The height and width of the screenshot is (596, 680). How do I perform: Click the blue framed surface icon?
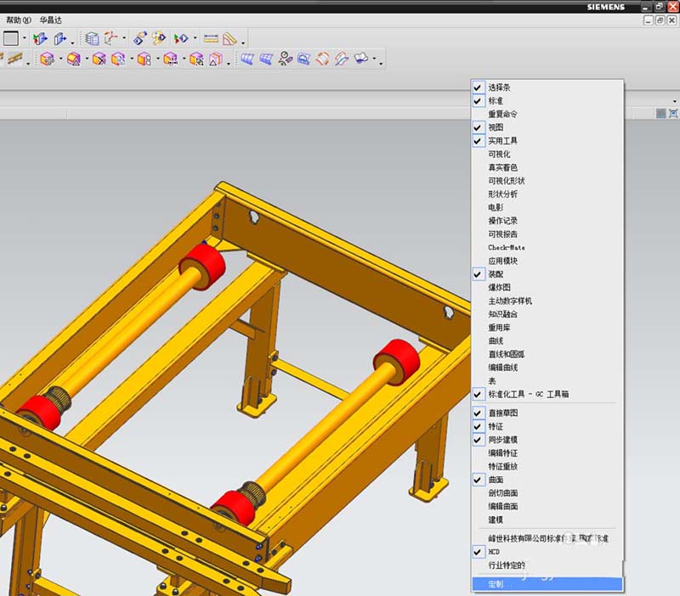click(303, 59)
